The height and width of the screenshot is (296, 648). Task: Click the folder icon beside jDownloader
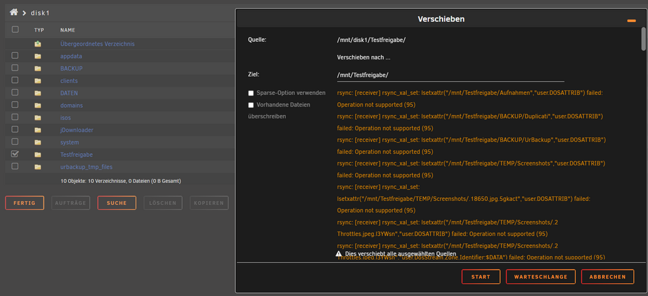point(38,130)
